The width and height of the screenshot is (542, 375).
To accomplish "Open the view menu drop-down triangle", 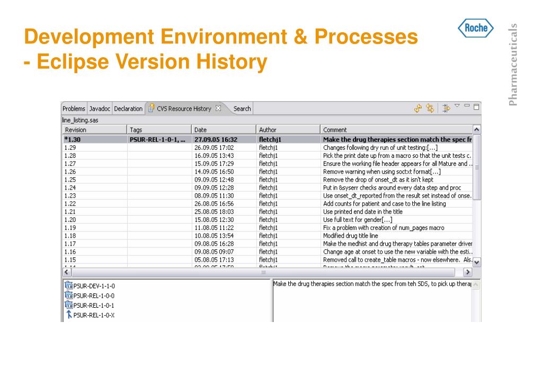I will coord(457,105).
